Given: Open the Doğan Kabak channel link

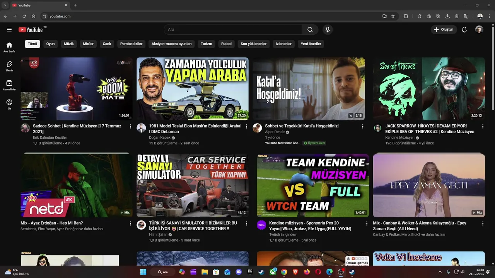Looking at the screenshot, I should 160,138.
